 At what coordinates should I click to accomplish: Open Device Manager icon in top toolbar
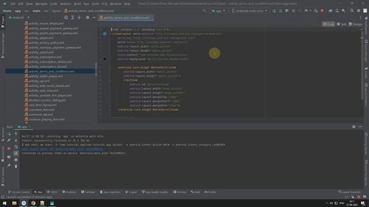pos(337,11)
